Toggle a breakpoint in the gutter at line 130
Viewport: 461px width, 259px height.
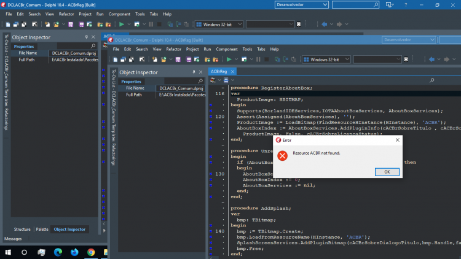coord(211,174)
